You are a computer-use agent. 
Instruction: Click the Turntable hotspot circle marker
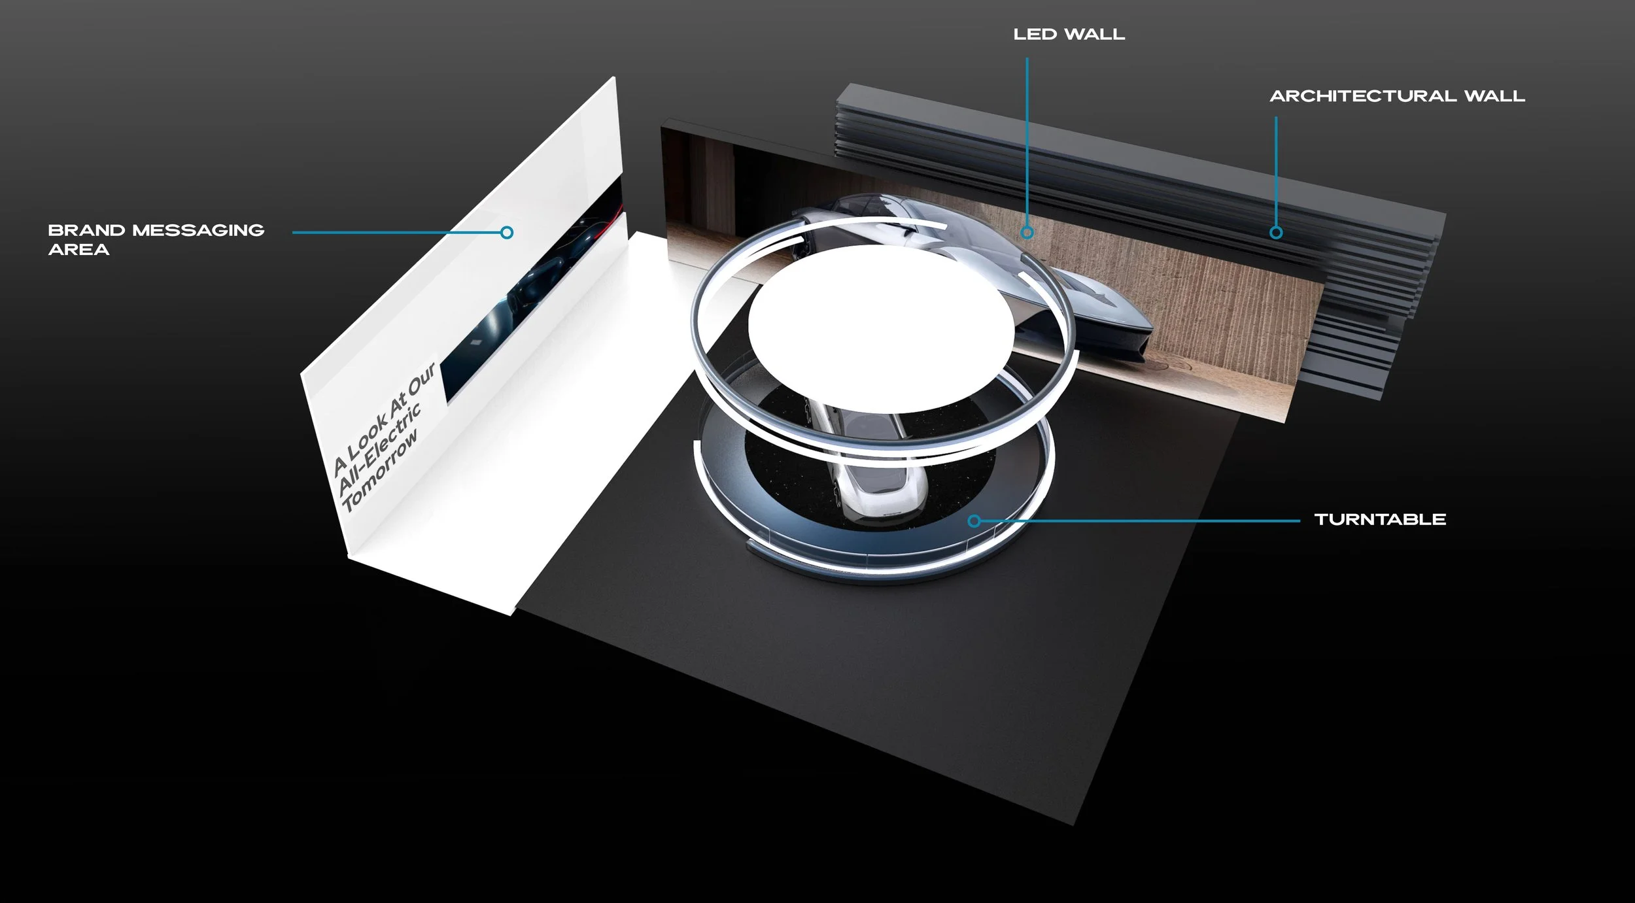[974, 520]
